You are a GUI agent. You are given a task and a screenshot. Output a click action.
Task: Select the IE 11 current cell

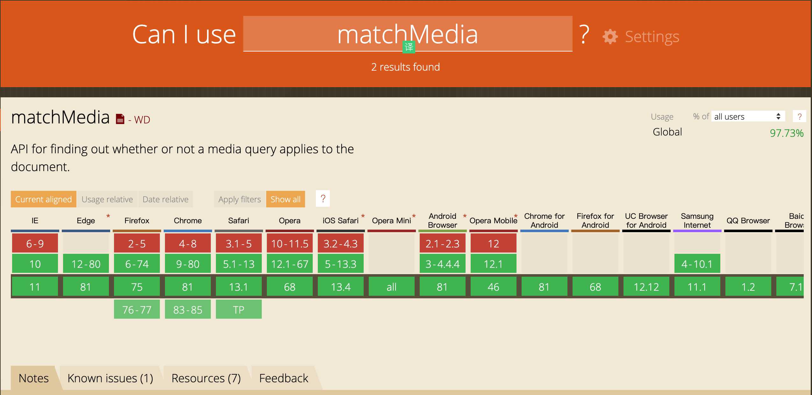(35, 287)
